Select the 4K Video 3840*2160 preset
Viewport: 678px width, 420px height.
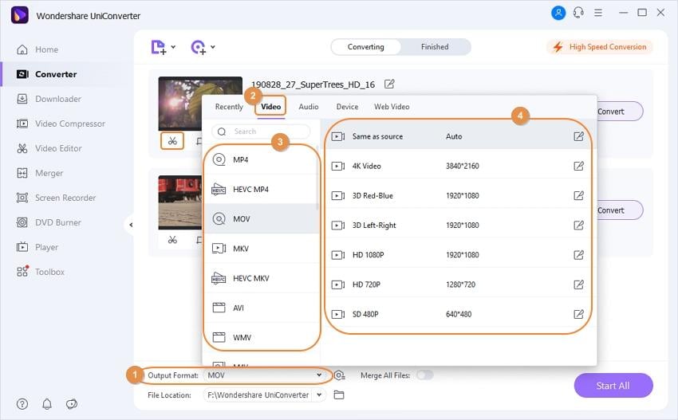click(458, 166)
